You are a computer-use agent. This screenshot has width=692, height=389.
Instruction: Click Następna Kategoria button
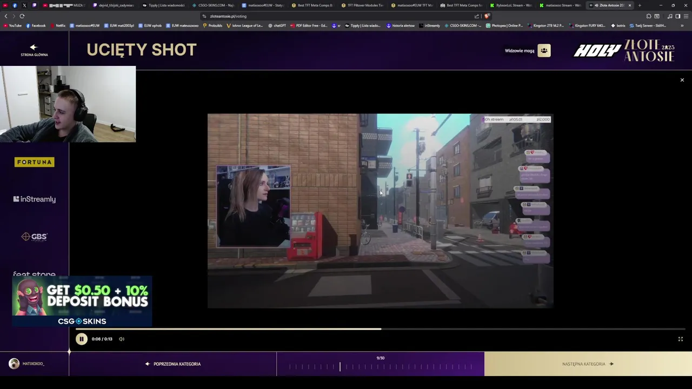tap(588, 364)
